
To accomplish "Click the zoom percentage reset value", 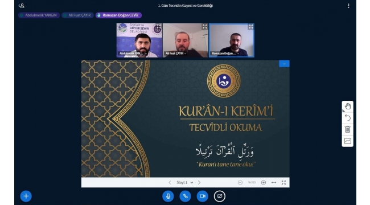I will [x=252, y=183].
